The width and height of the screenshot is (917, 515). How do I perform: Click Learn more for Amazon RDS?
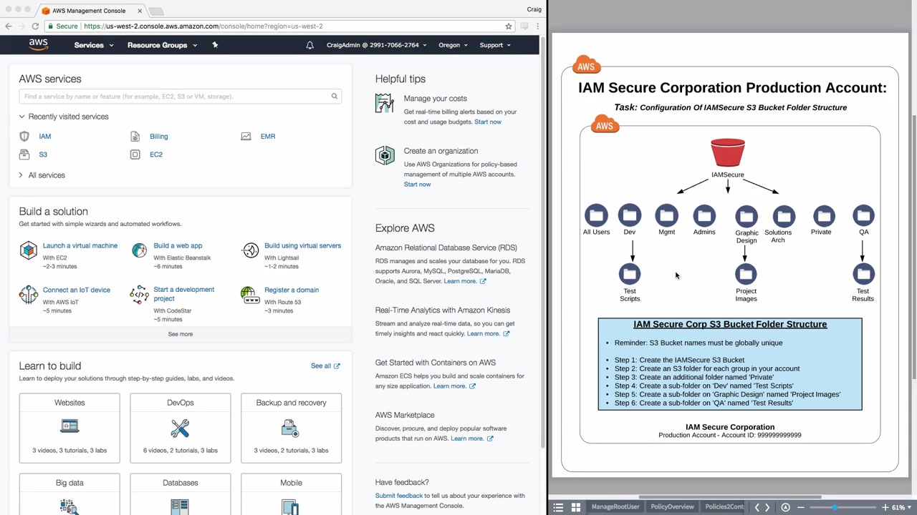coord(464,281)
